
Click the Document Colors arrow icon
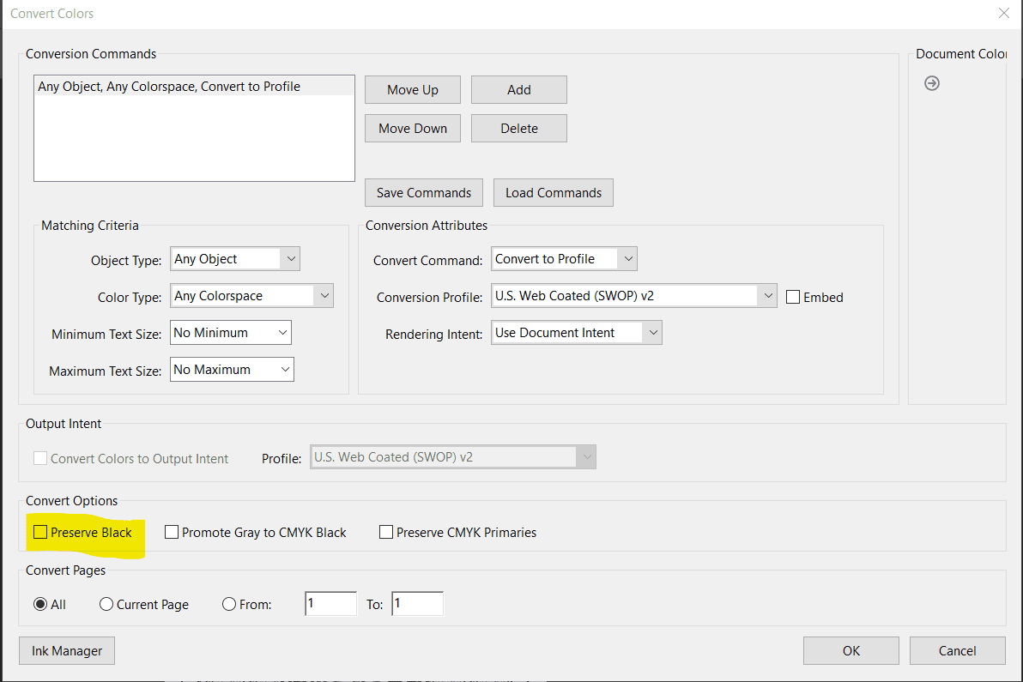[x=932, y=83]
